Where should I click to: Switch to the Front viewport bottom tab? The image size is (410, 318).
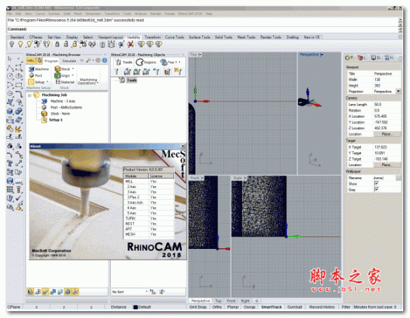coord(231,301)
